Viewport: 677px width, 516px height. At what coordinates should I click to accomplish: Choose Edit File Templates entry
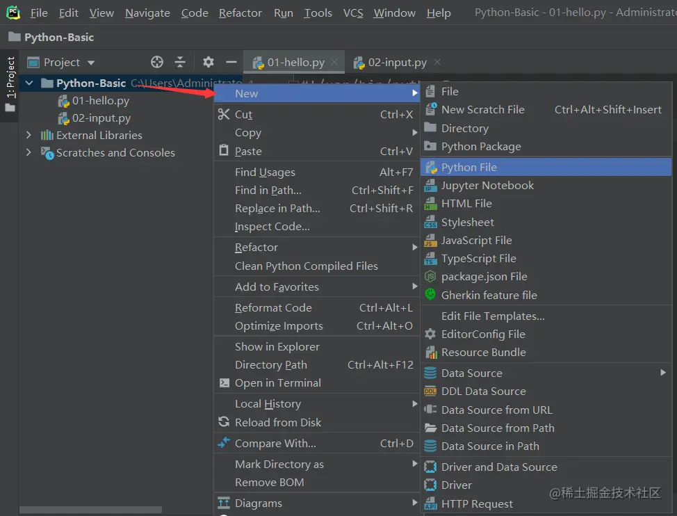click(546, 316)
